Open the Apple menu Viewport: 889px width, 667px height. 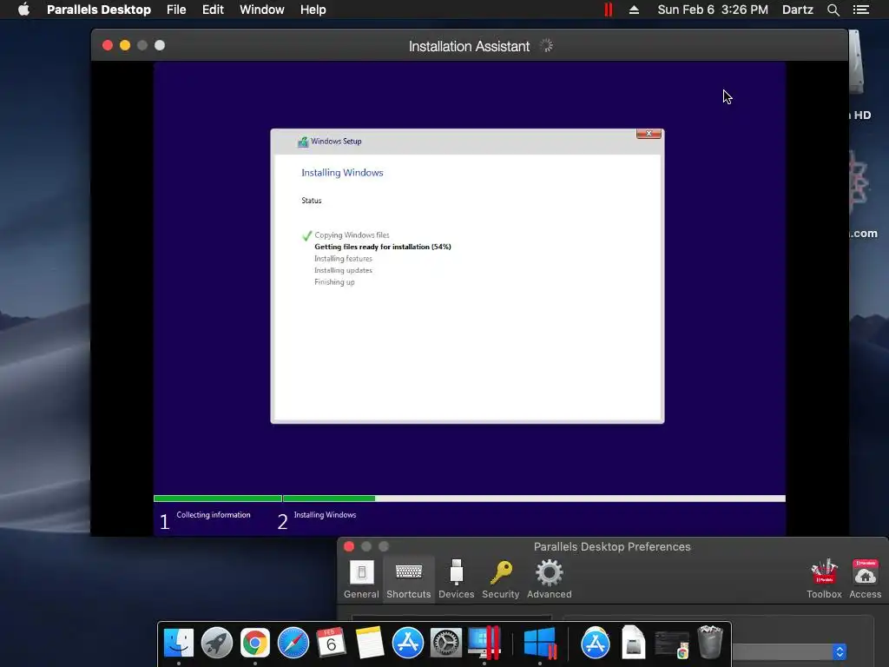[23, 10]
